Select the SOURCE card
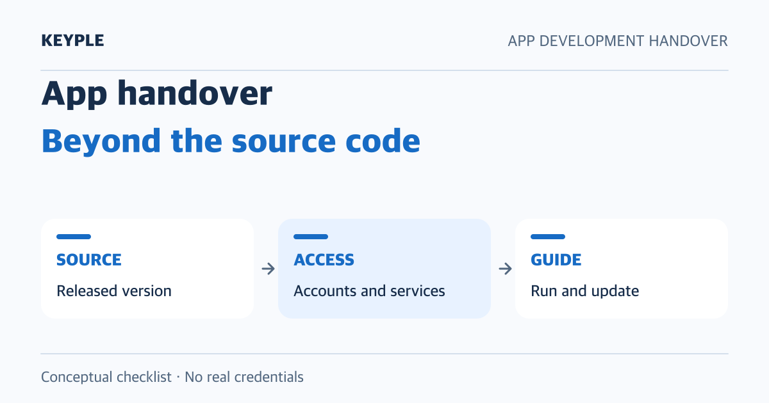Viewport: 769px width, 403px height. (147, 269)
